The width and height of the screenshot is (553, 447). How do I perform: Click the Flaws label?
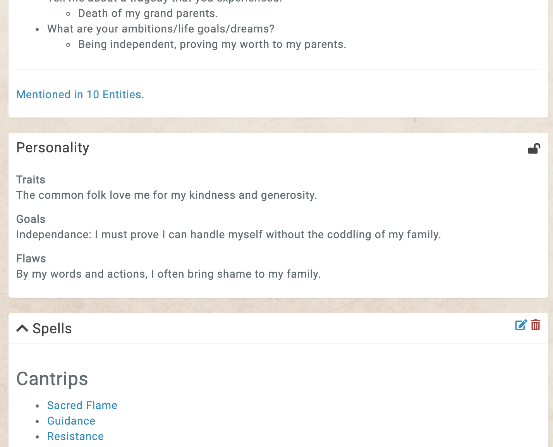tap(31, 259)
